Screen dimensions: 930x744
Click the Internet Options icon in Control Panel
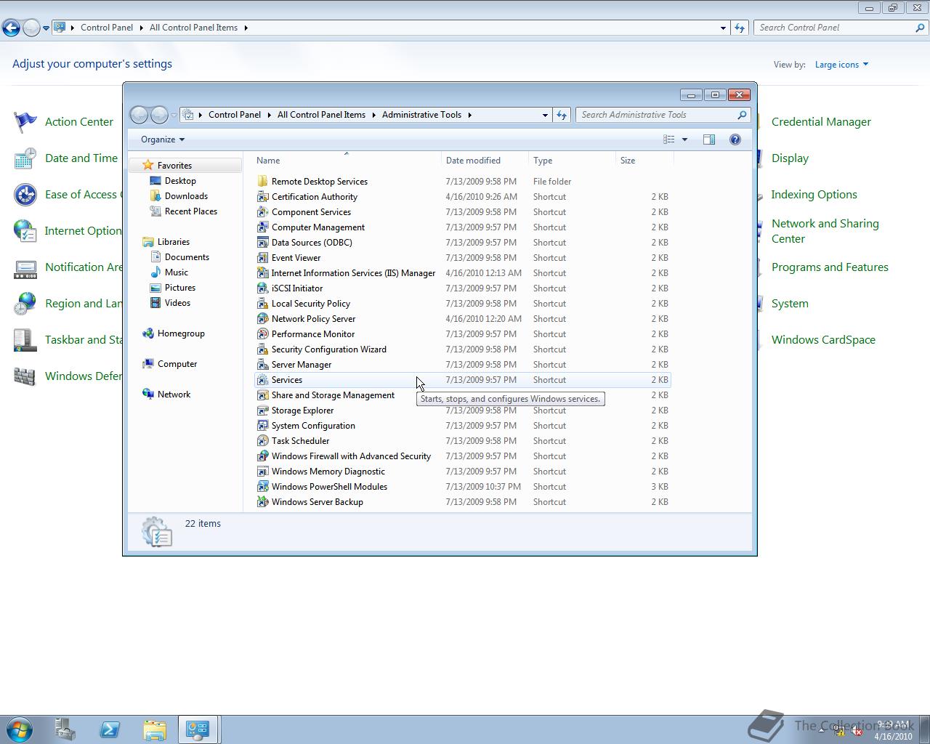tap(25, 231)
